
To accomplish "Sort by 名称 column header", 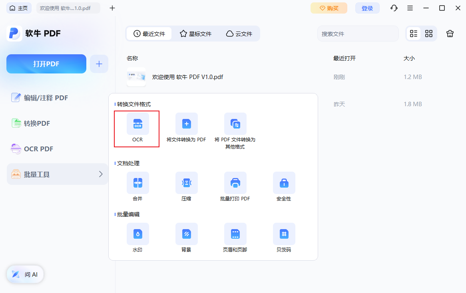I will [132, 58].
